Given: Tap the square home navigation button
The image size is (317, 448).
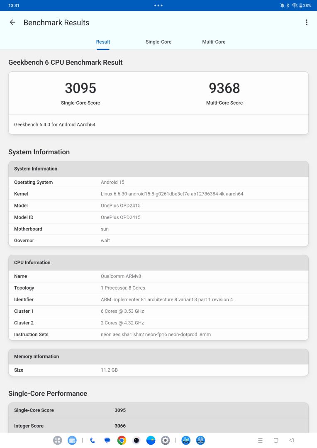Looking at the screenshot, I should point(276,440).
